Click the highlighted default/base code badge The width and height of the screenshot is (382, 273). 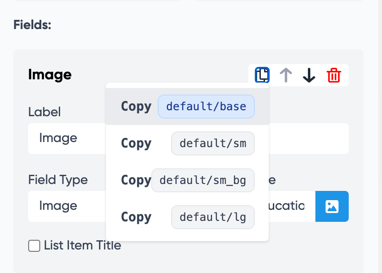206,107
